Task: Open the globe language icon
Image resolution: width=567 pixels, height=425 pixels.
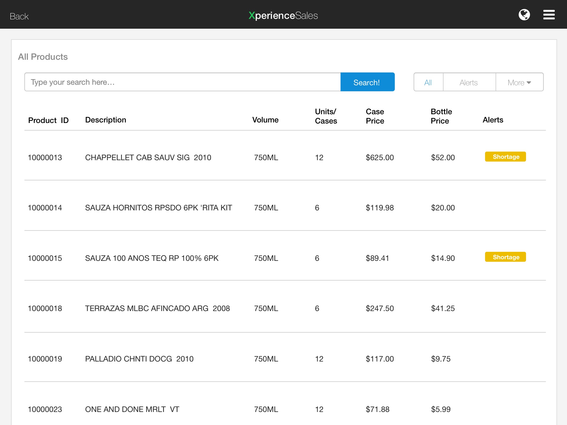Action: click(x=524, y=15)
